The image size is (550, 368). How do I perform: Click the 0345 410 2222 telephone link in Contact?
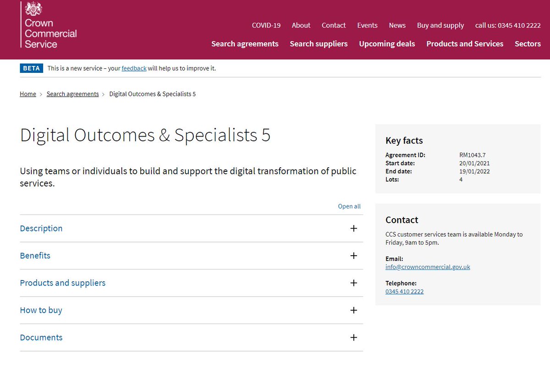point(404,291)
